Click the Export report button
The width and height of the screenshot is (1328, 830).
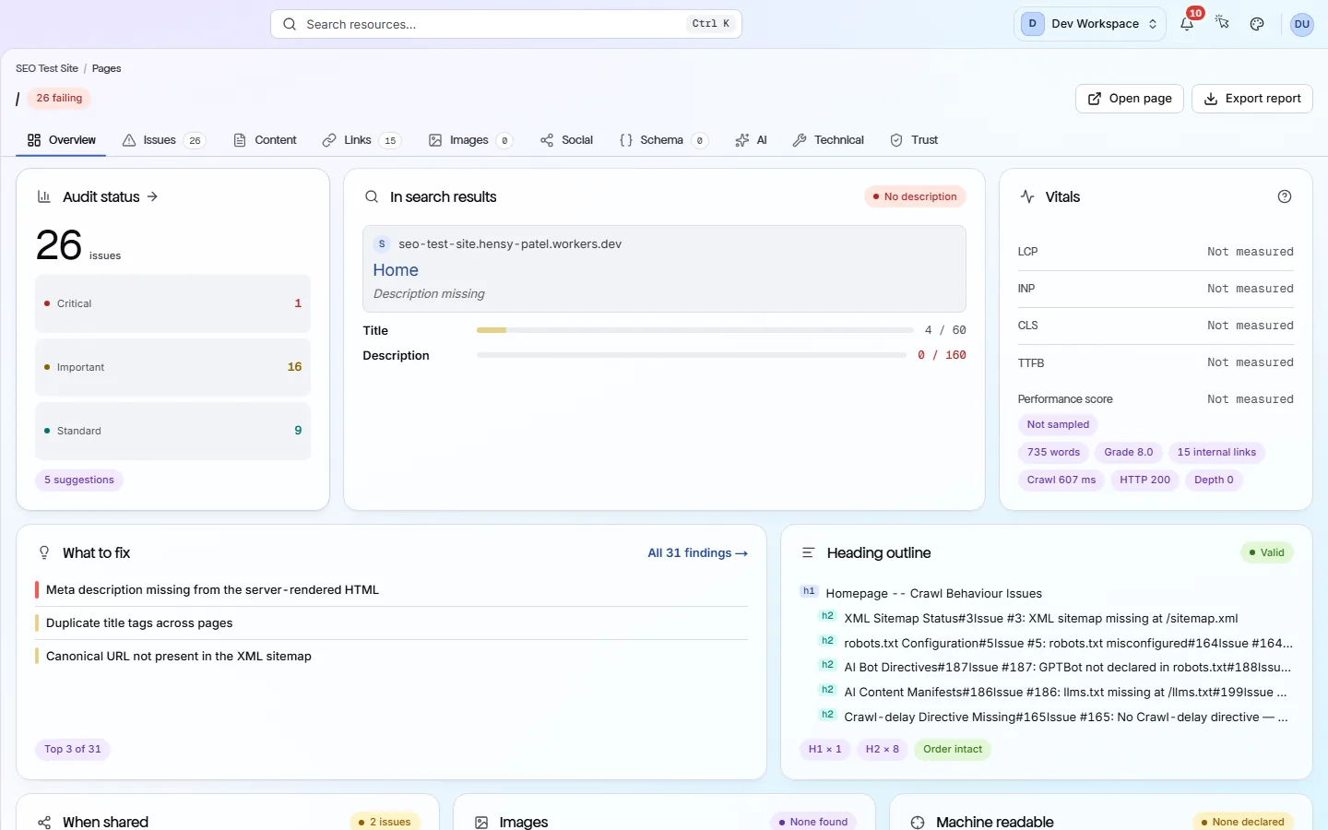pyautogui.click(x=1252, y=99)
